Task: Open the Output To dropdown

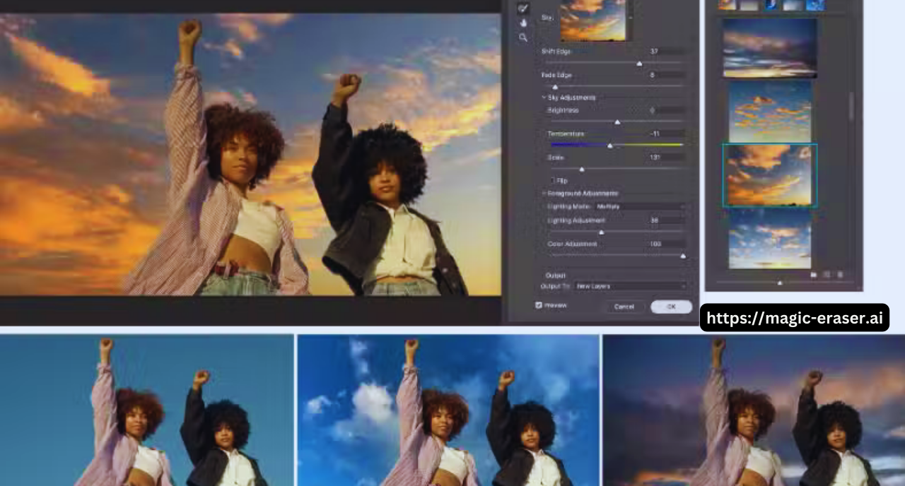Action: [x=631, y=286]
